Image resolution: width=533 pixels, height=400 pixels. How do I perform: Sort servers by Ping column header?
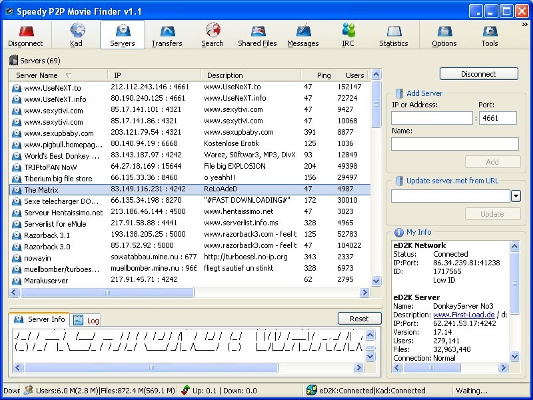click(318, 75)
